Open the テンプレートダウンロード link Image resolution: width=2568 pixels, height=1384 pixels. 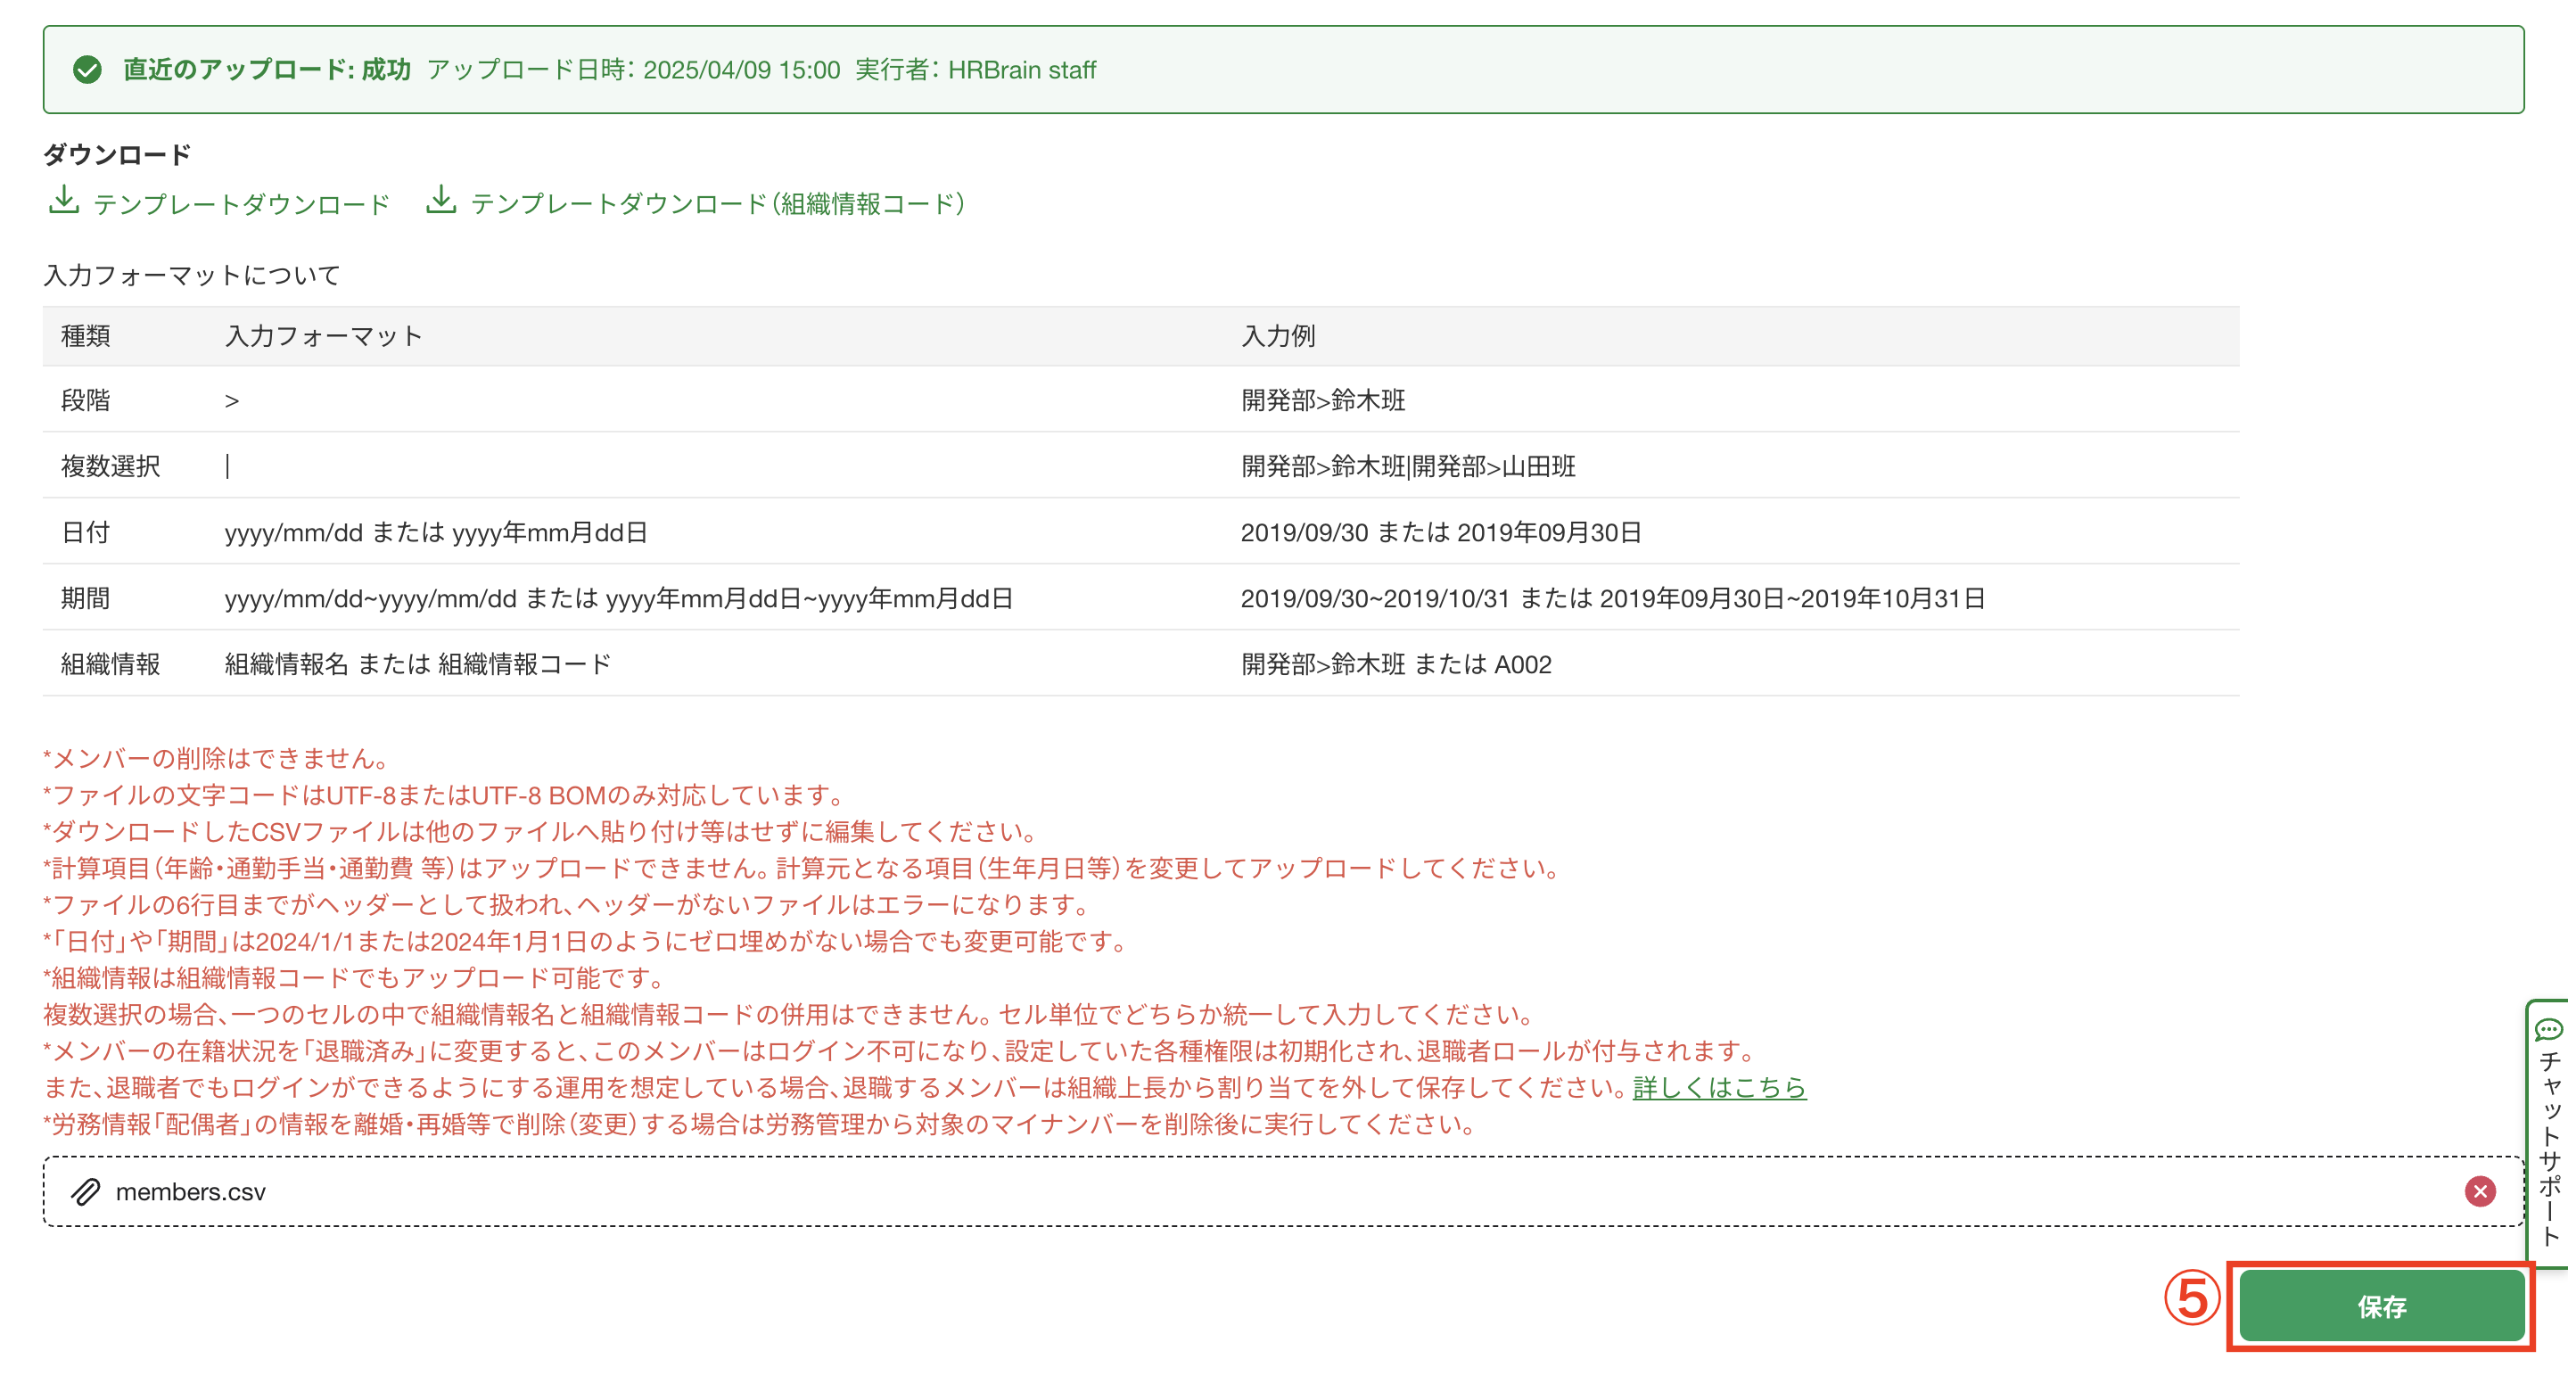tap(242, 204)
